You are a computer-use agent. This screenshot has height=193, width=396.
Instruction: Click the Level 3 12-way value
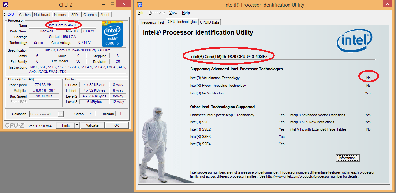click(118, 102)
